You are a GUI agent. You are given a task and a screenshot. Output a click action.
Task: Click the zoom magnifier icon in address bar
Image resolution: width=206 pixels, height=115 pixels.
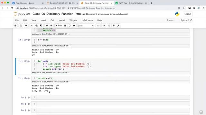pos(179,8)
